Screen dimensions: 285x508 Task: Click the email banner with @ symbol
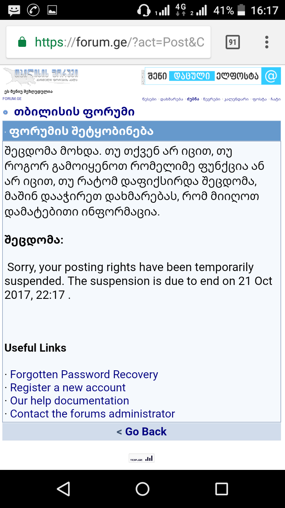click(211, 76)
